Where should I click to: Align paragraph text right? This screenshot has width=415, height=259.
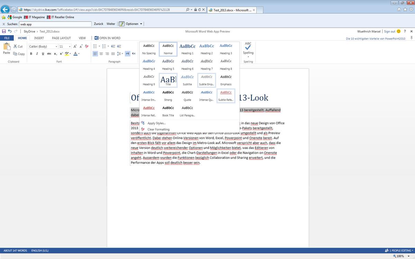coord(107,54)
